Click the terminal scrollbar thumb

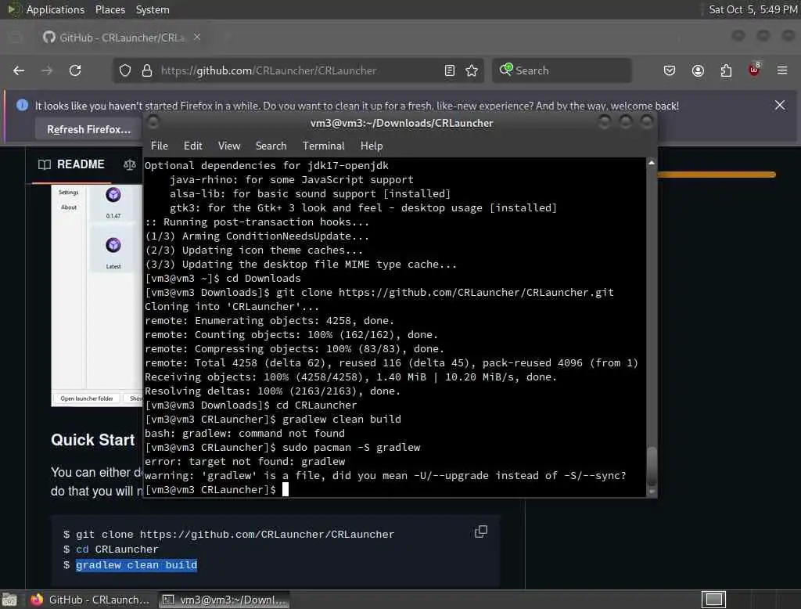pyautogui.click(x=652, y=466)
